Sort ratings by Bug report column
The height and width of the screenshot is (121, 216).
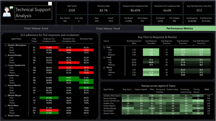point(127,89)
